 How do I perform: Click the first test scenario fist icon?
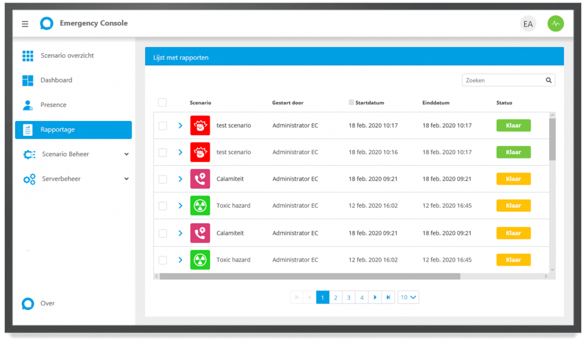tap(200, 125)
